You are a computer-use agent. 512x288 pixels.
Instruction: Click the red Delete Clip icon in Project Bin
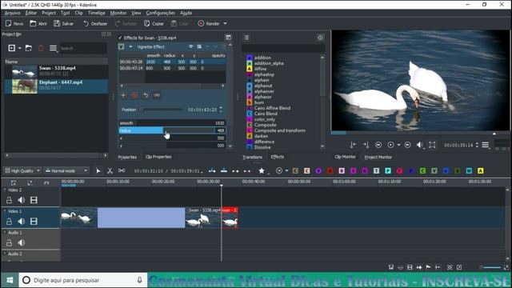[x=41, y=48]
